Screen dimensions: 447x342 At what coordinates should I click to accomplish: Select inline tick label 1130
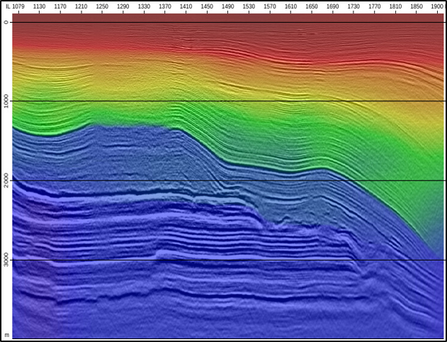(39, 6)
